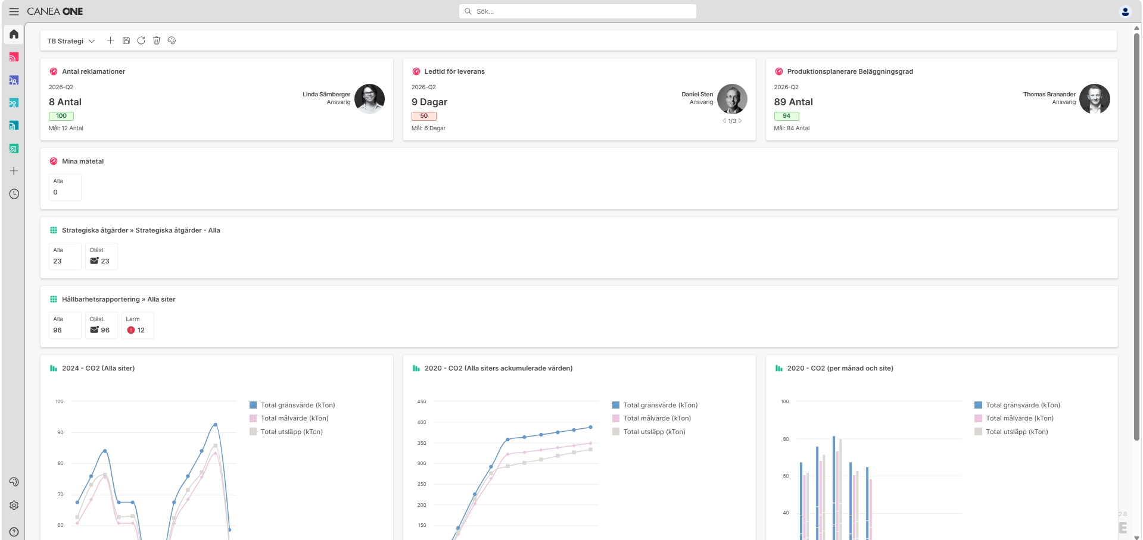Open the Ledtid för leverans widget title

[x=454, y=71]
